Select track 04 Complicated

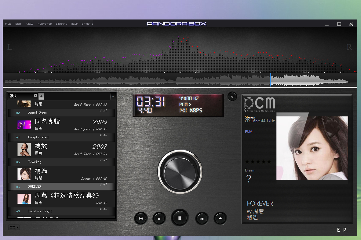coord(61,137)
